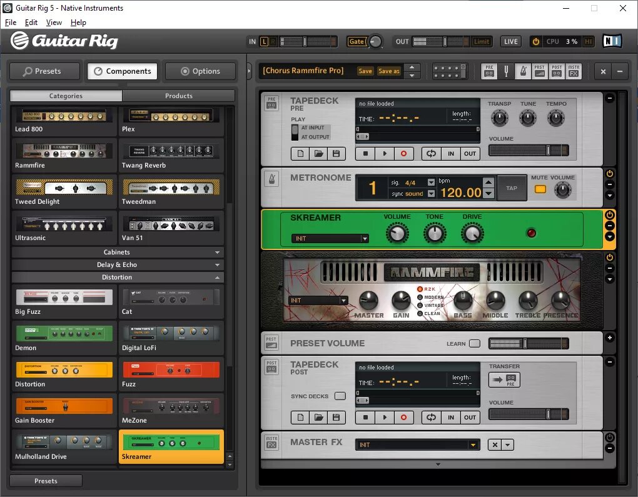
Task: Enable Preset Volume Learn checkbox
Action: (x=474, y=344)
